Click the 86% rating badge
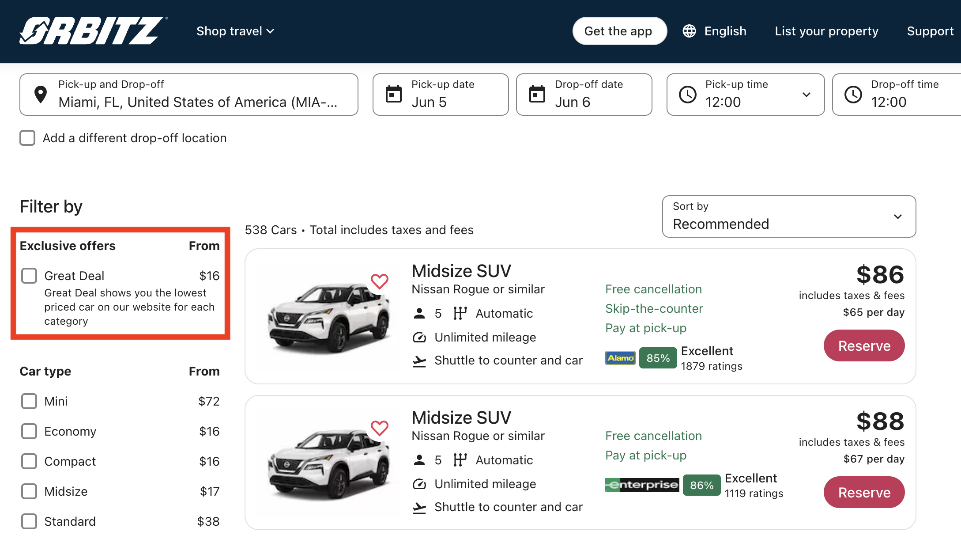961x539 pixels. [x=701, y=485]
